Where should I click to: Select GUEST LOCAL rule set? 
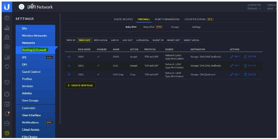[x=192, y=40]
